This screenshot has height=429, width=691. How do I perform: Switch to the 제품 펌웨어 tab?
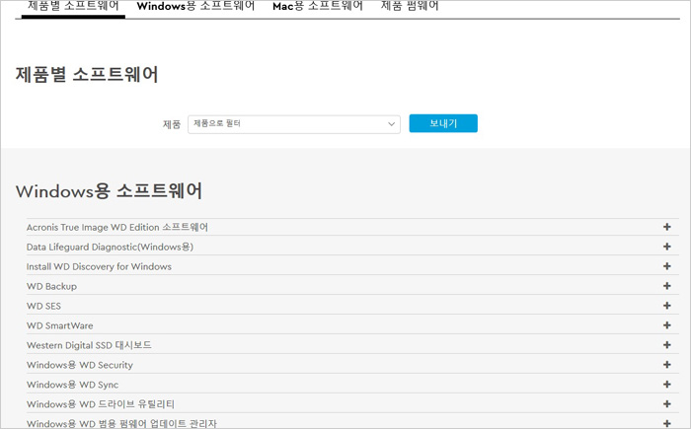[410, 6]
